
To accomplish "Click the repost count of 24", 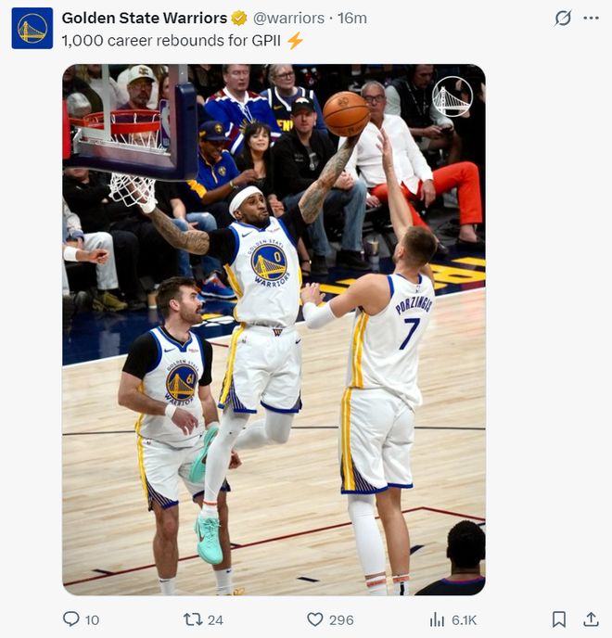I will (x=216, y=619).
